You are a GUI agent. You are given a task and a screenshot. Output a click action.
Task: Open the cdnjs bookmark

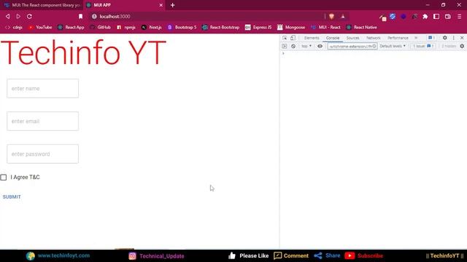point(14,28)
